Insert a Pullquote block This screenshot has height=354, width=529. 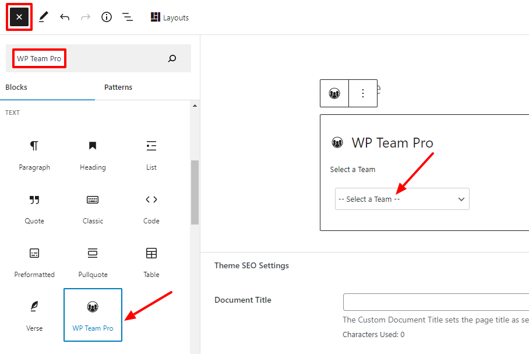(x=93, y=262)
